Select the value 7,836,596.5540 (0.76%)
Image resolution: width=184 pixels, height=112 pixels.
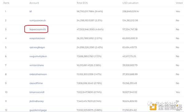click(89, 83)
